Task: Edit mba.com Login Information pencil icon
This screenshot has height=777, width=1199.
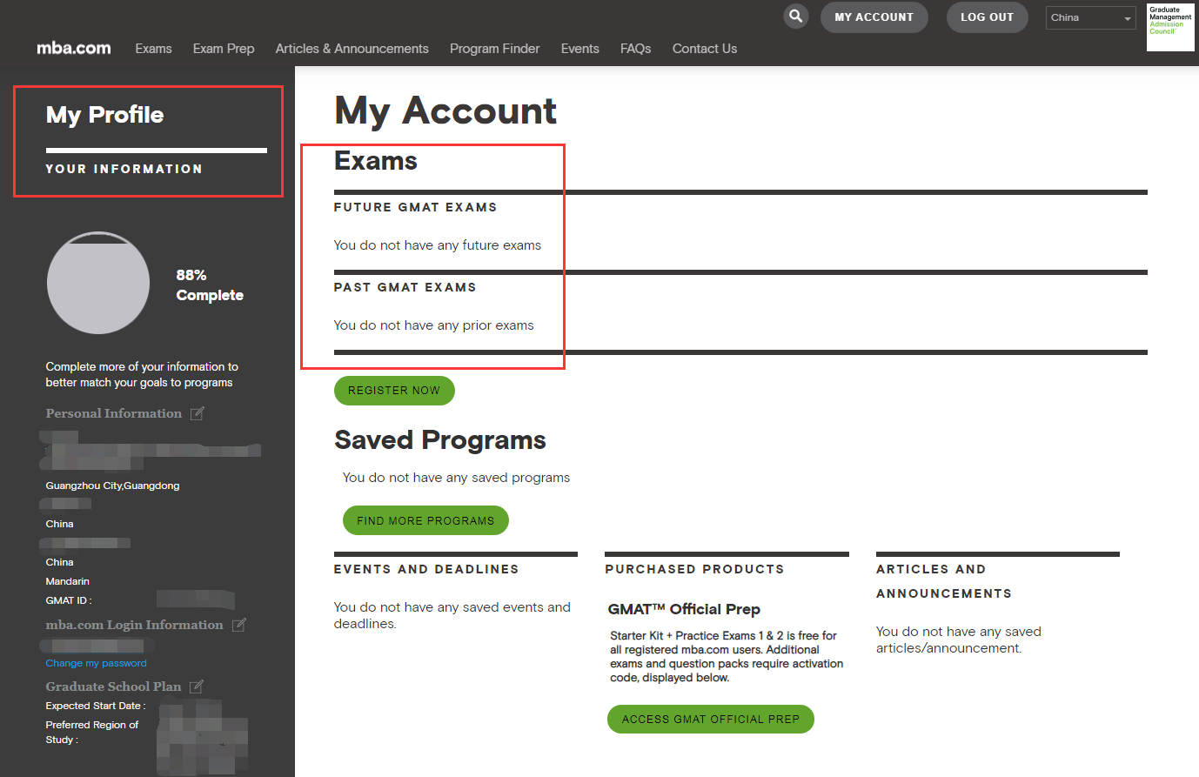Action: pyautogui.click(x=239, y=625)
